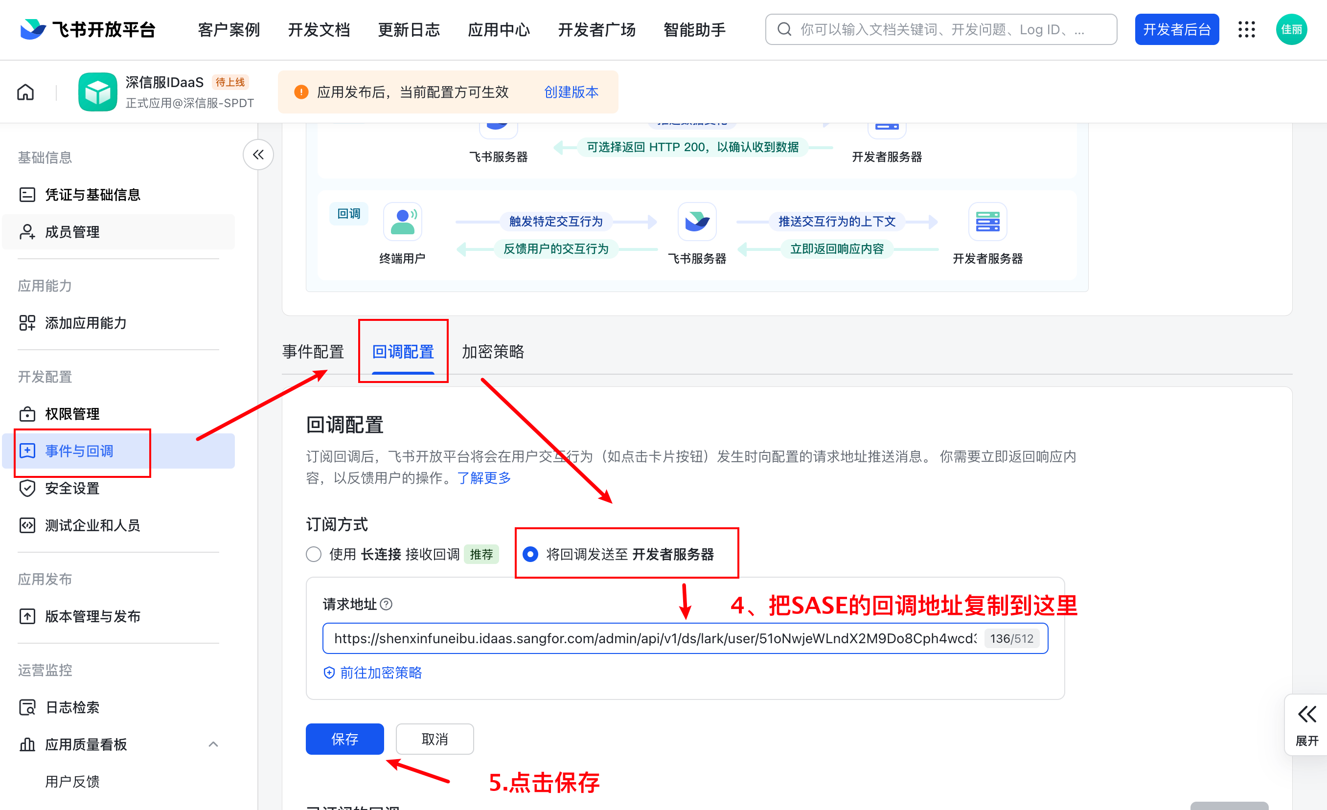
Task: Click the user avatar 佳丽
Action: pyautogui.click(x=1291, y=29)
